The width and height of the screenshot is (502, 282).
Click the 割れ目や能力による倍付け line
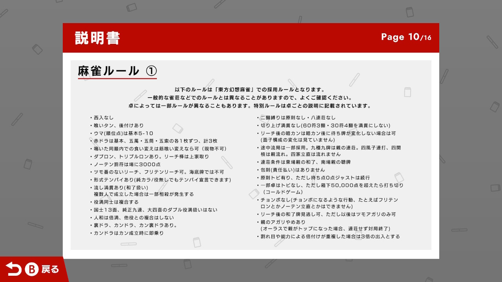[328, 236]
